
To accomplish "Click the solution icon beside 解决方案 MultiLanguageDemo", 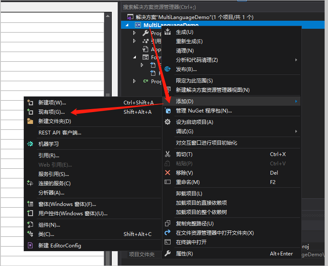I will coord(130,17).
